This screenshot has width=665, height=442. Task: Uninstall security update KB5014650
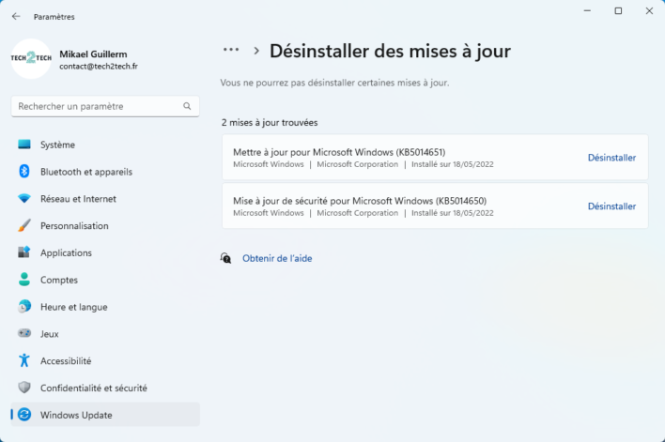pos(611,206)
